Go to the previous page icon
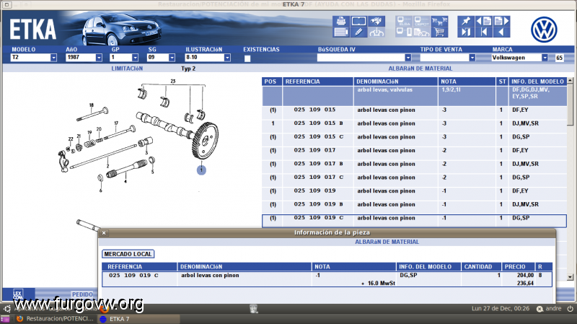Image resolution: width=577 pixels, height=324 pixels. point(483,21)
